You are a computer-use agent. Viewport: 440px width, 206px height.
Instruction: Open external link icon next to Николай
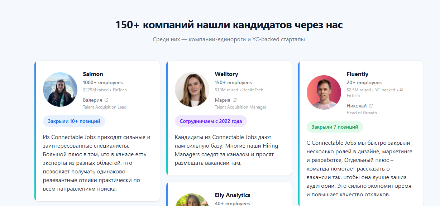point(371,106)
